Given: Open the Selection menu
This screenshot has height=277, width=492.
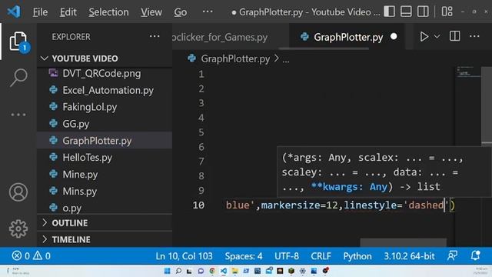Looking at the screenshot, I should 108,12.
